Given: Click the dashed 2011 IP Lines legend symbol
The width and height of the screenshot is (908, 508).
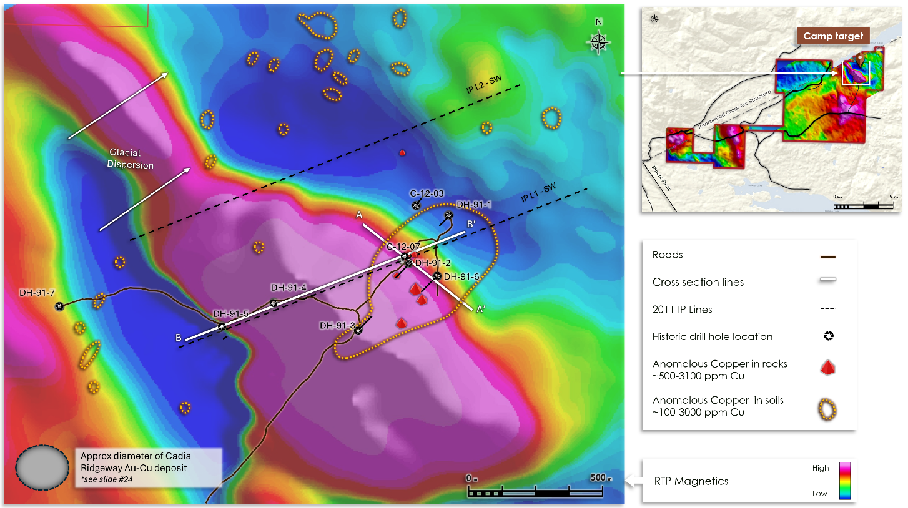Looking at the screenshot, I should [x=828, y=310].
